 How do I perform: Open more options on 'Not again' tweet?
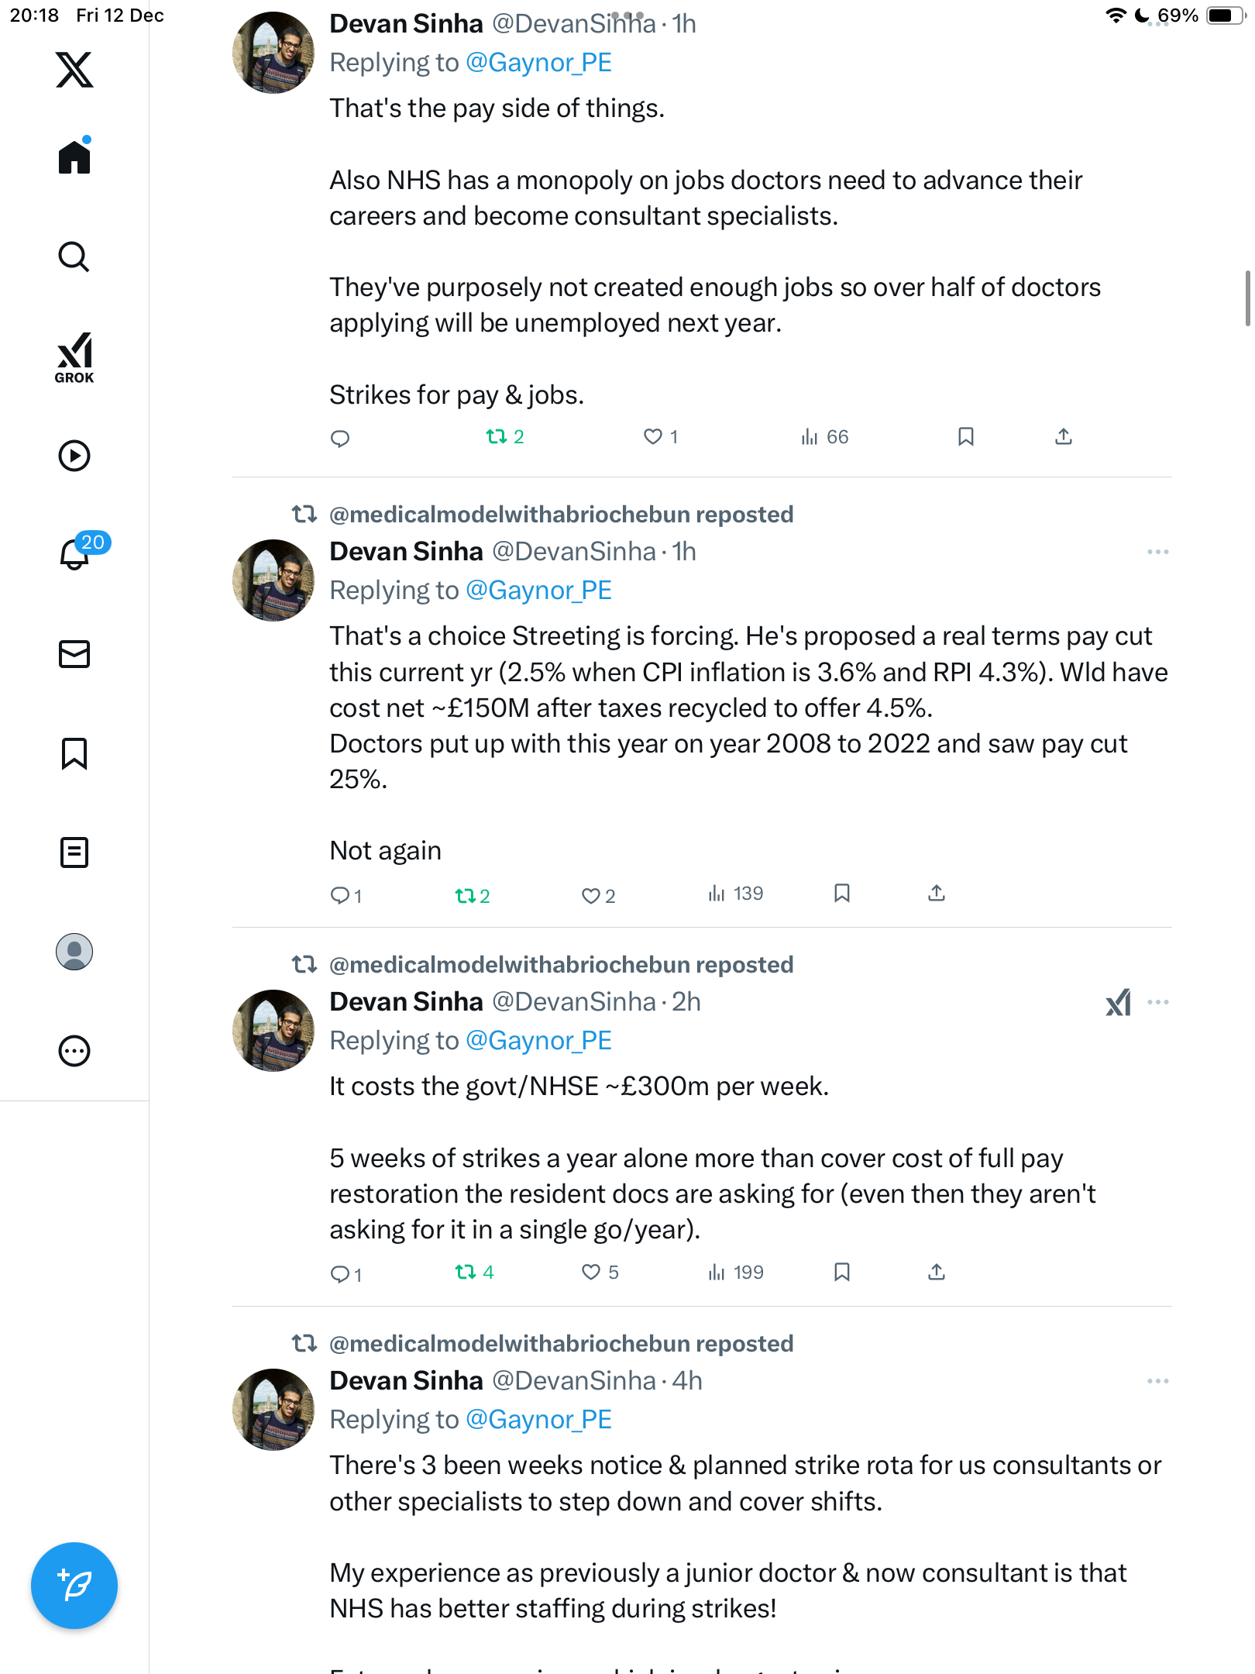1157,553
